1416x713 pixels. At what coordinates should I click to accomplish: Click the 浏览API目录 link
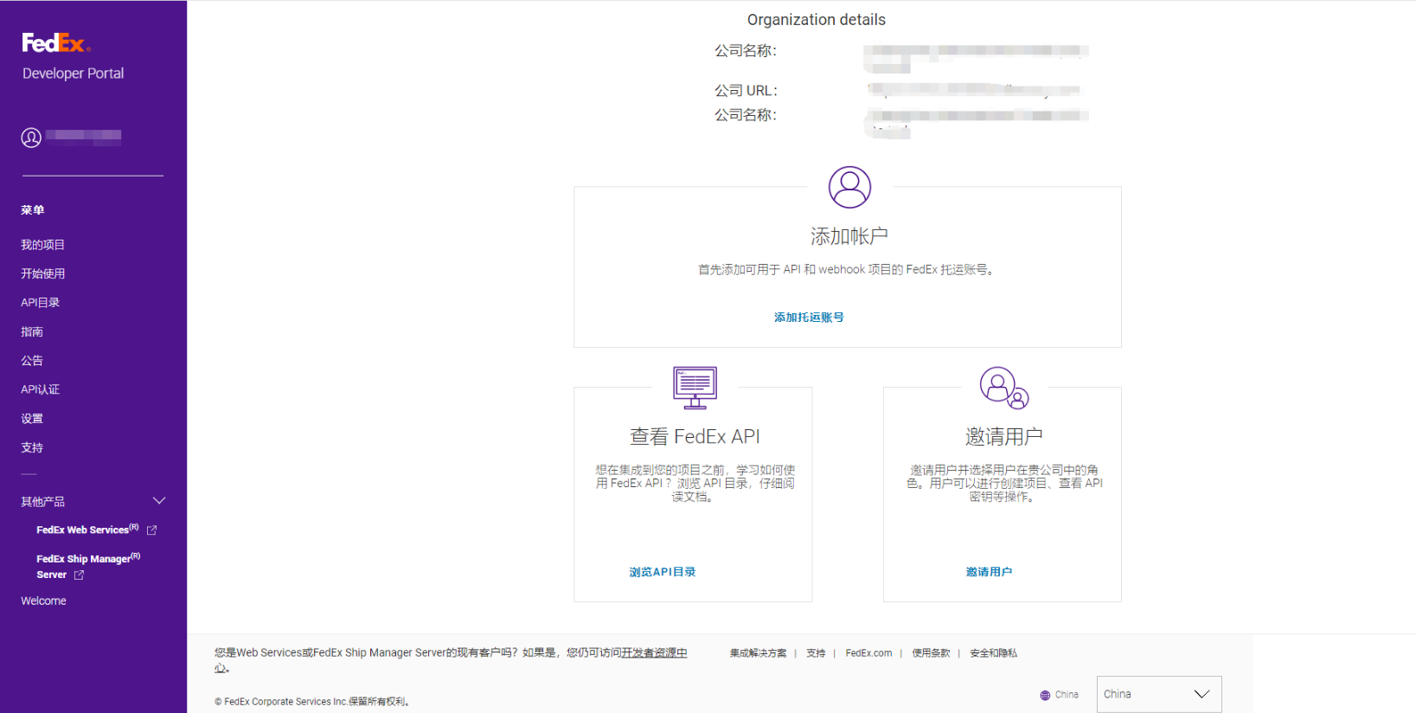point(663,572)
